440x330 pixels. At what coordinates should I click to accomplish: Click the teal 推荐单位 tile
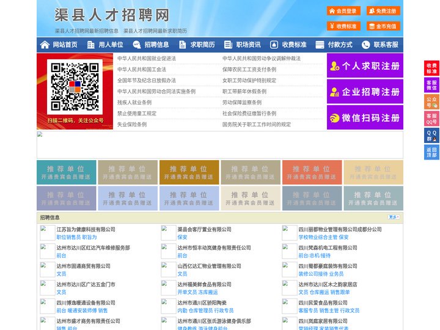[66, 172]
